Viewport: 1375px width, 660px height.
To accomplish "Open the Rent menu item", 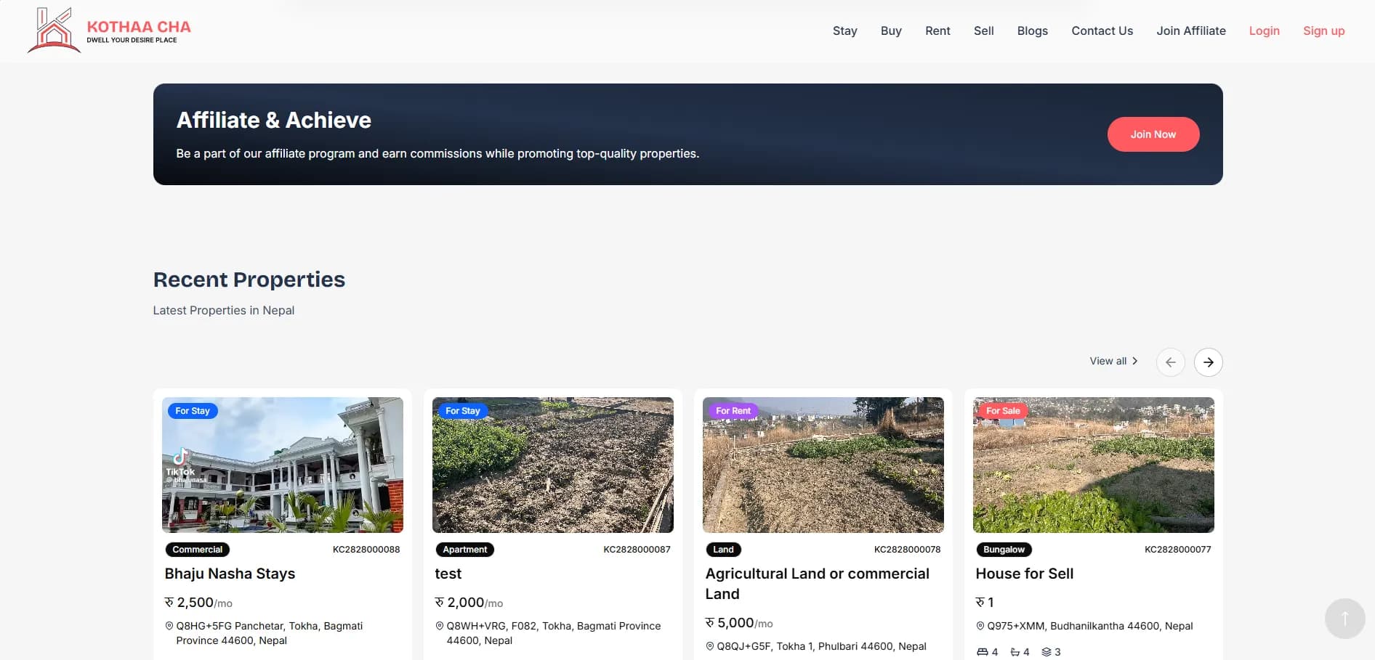I will point(937,30).
